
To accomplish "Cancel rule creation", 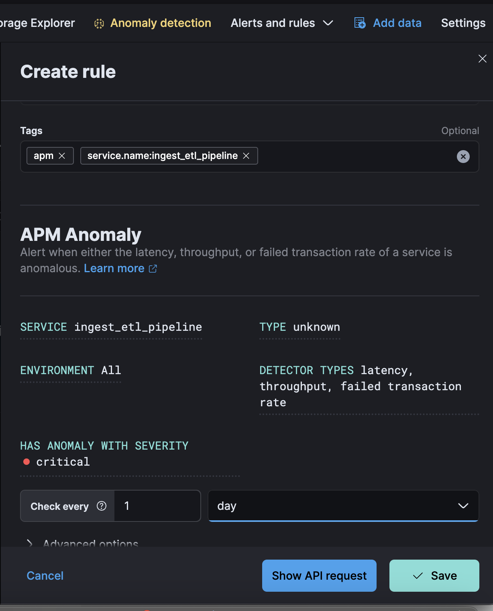I will click(x=45, y=576).
